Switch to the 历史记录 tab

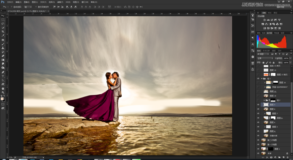click(x=266, y=51)
